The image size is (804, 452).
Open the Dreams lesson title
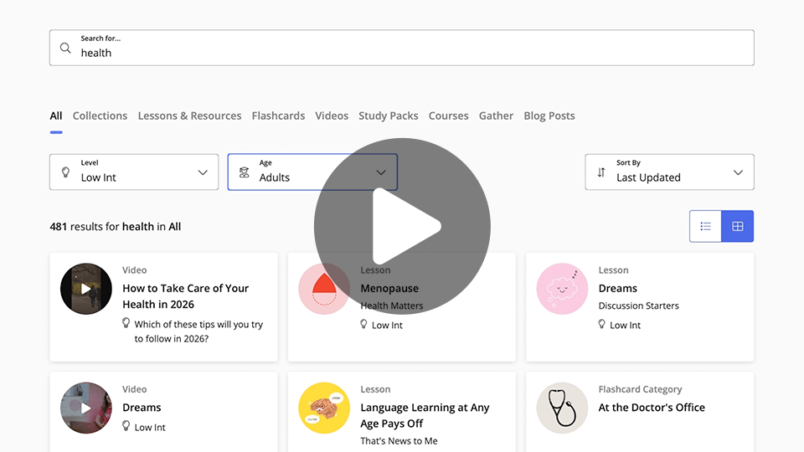pos(618,289)
